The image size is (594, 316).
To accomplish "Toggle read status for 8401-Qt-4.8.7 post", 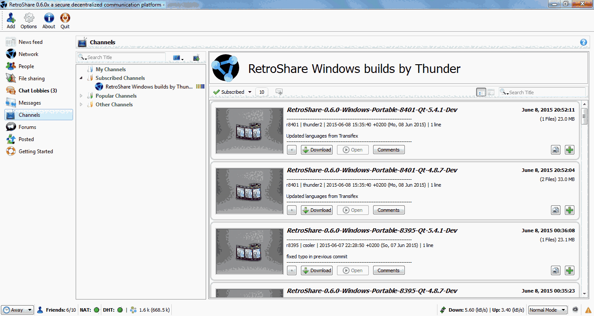I will point(292,210).
